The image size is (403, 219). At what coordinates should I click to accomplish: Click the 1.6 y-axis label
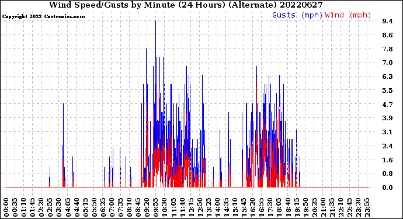click(387, 160)
